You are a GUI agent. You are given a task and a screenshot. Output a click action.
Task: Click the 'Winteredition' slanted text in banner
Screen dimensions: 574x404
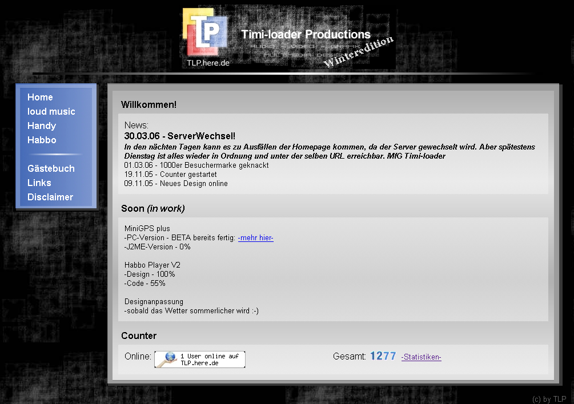(358, 51)
